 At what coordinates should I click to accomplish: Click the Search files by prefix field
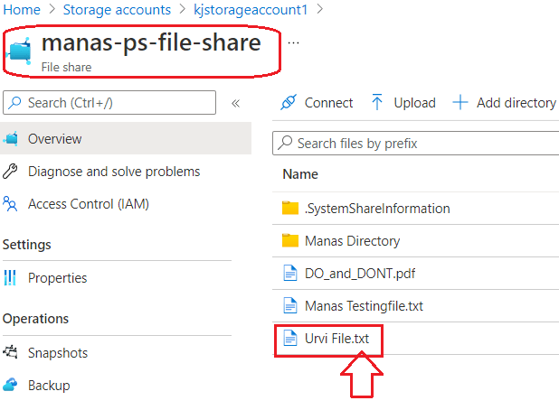coord(416,143)
